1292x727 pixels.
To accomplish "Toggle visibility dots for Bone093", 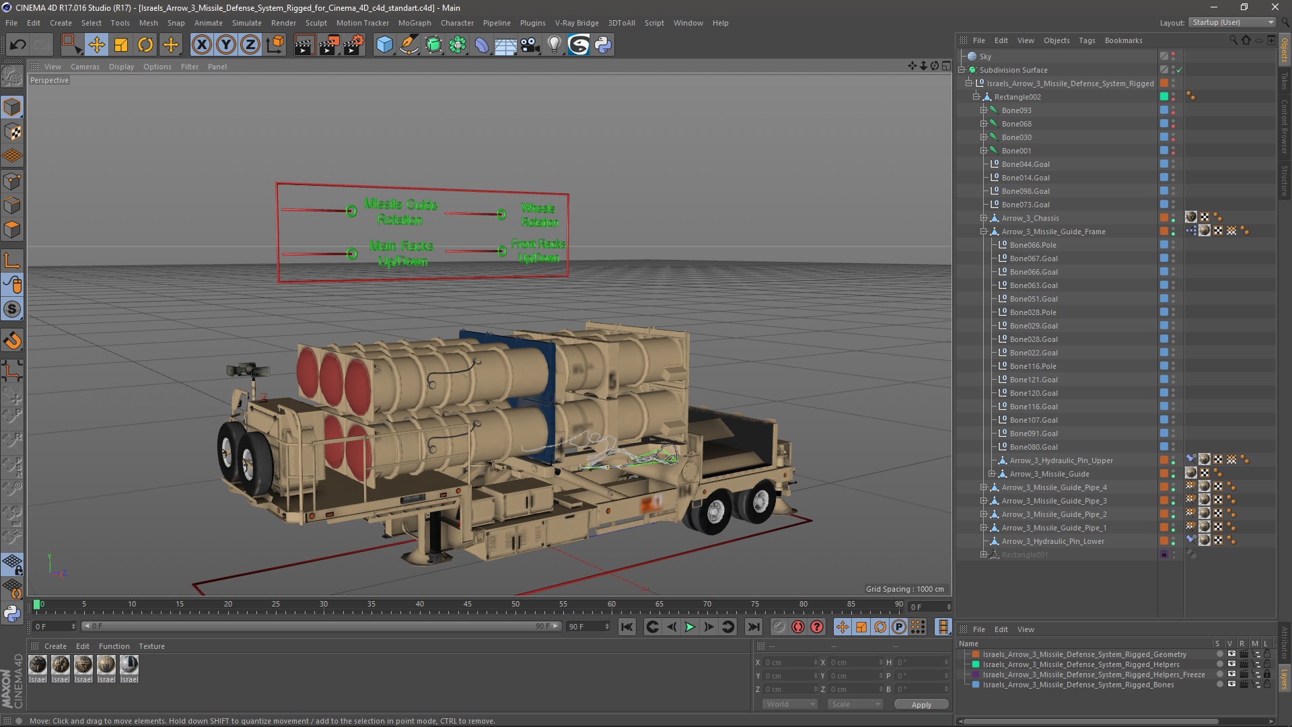I will [1174, 110].
